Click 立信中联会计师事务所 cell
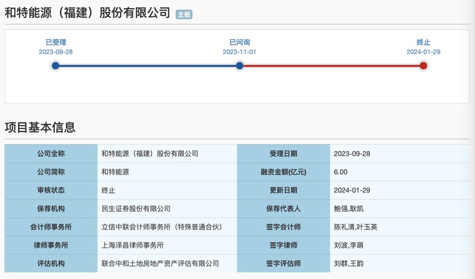 click(x=167, y=227)
